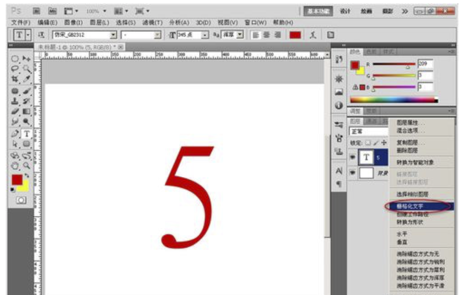Swap foreground and background colors

27,175
